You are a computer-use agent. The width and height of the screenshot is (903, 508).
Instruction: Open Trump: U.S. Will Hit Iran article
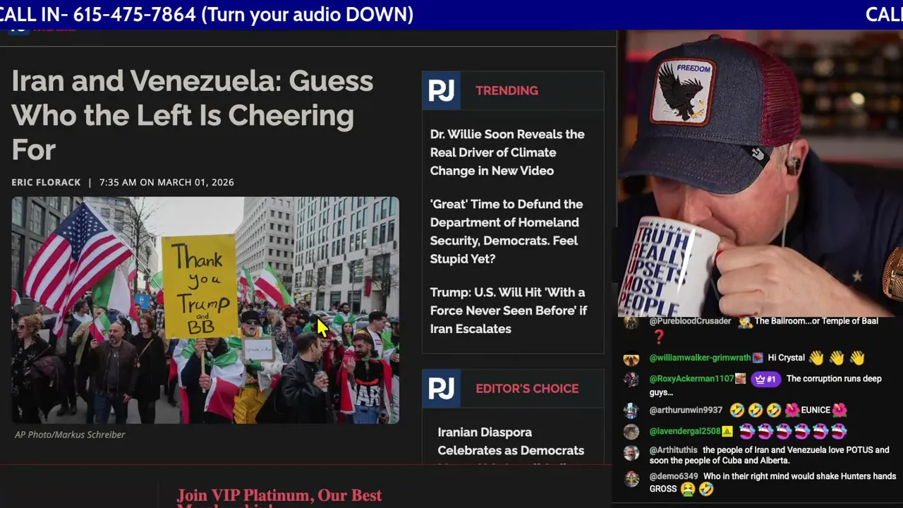[x=509, y=310]
